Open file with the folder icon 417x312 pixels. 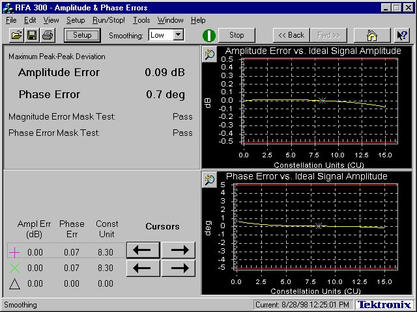click(16, 35)
